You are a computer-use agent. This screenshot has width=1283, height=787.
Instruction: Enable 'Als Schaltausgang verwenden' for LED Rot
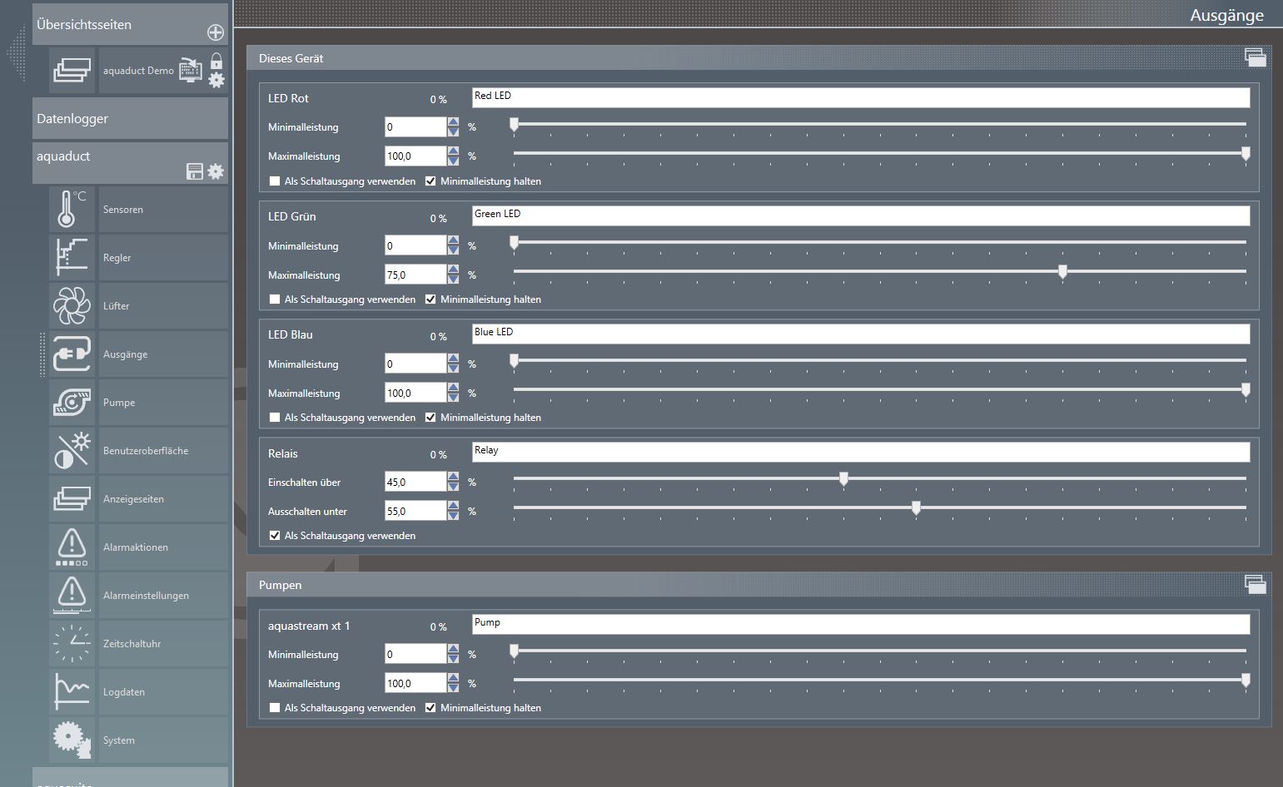tap(275, 181)
